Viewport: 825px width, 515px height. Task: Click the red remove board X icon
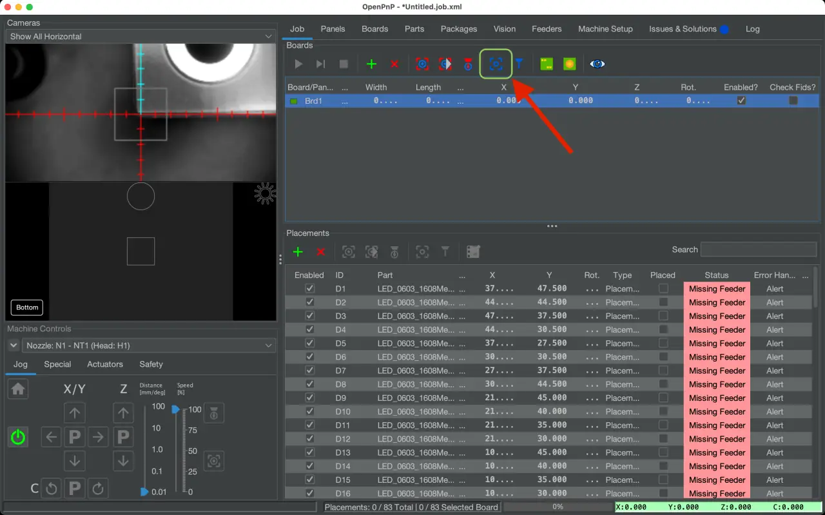pyautogui.click(x=394, y=64)
